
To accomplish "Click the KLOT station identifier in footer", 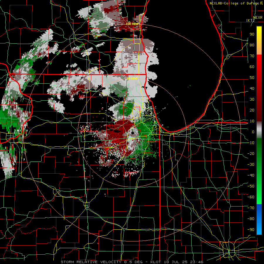I will click(156, 262).
